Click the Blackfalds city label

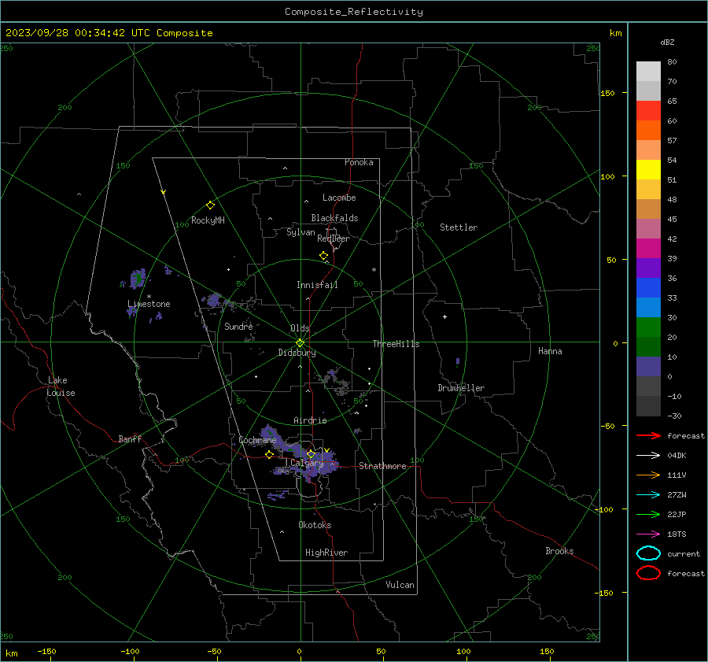(x=334, y=218)
